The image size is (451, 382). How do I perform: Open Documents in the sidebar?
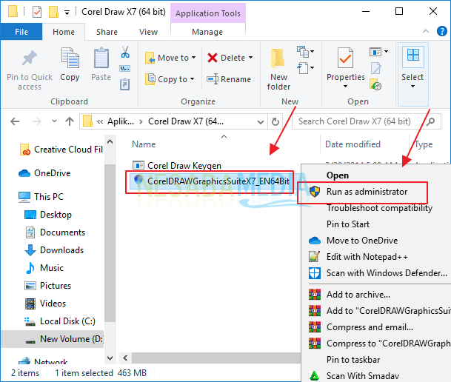pos(56,232)
